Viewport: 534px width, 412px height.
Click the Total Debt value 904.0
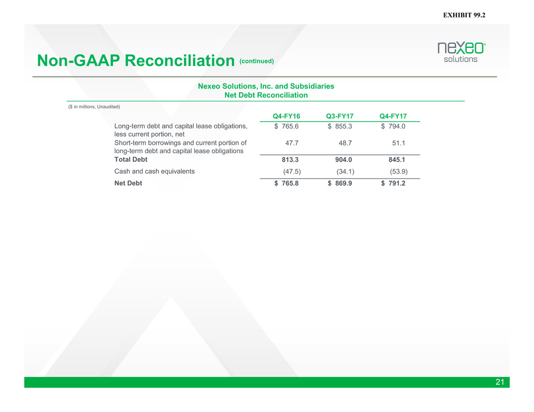(x=342, y=160)
